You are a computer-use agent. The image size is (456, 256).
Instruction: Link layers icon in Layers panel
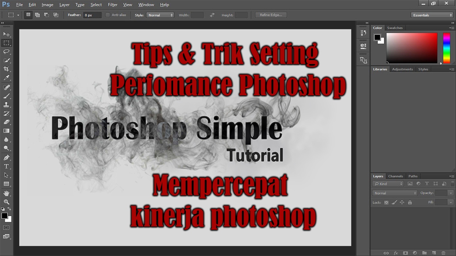[x=386, y=253]
